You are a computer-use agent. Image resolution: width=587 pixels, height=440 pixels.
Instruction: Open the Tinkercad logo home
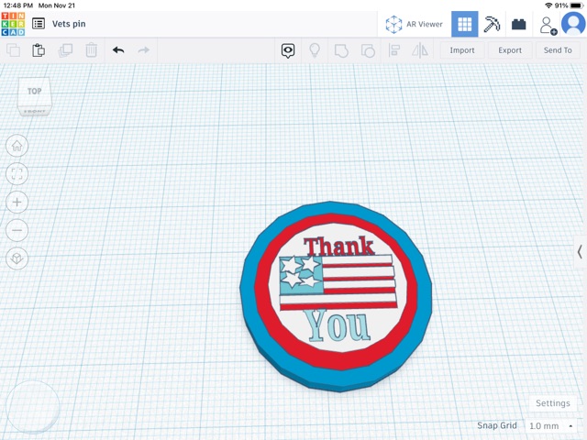pos(13,24)
